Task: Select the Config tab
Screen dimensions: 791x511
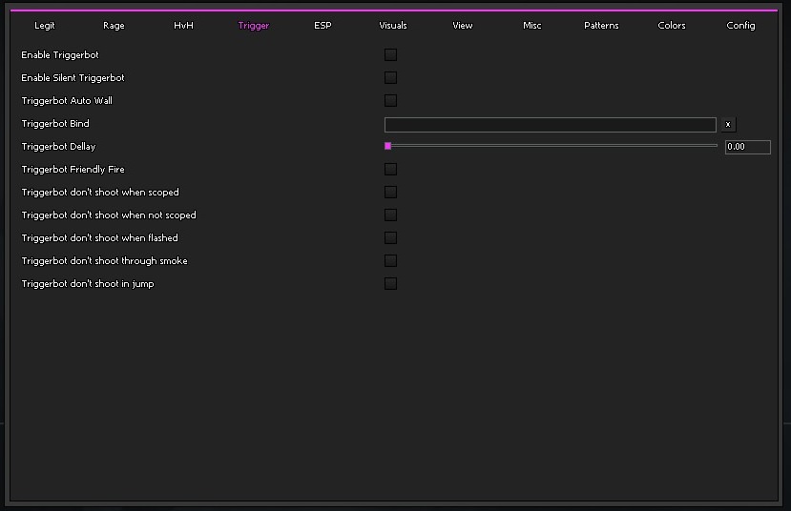Action: click(740, 26)
